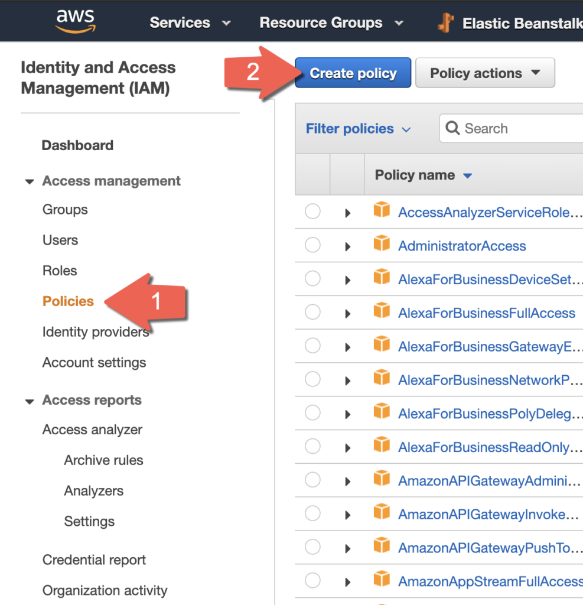The width and height of the screenshot is (583, 605).
Task: Open the Filter policies dropdown
Action: (357, 129)
